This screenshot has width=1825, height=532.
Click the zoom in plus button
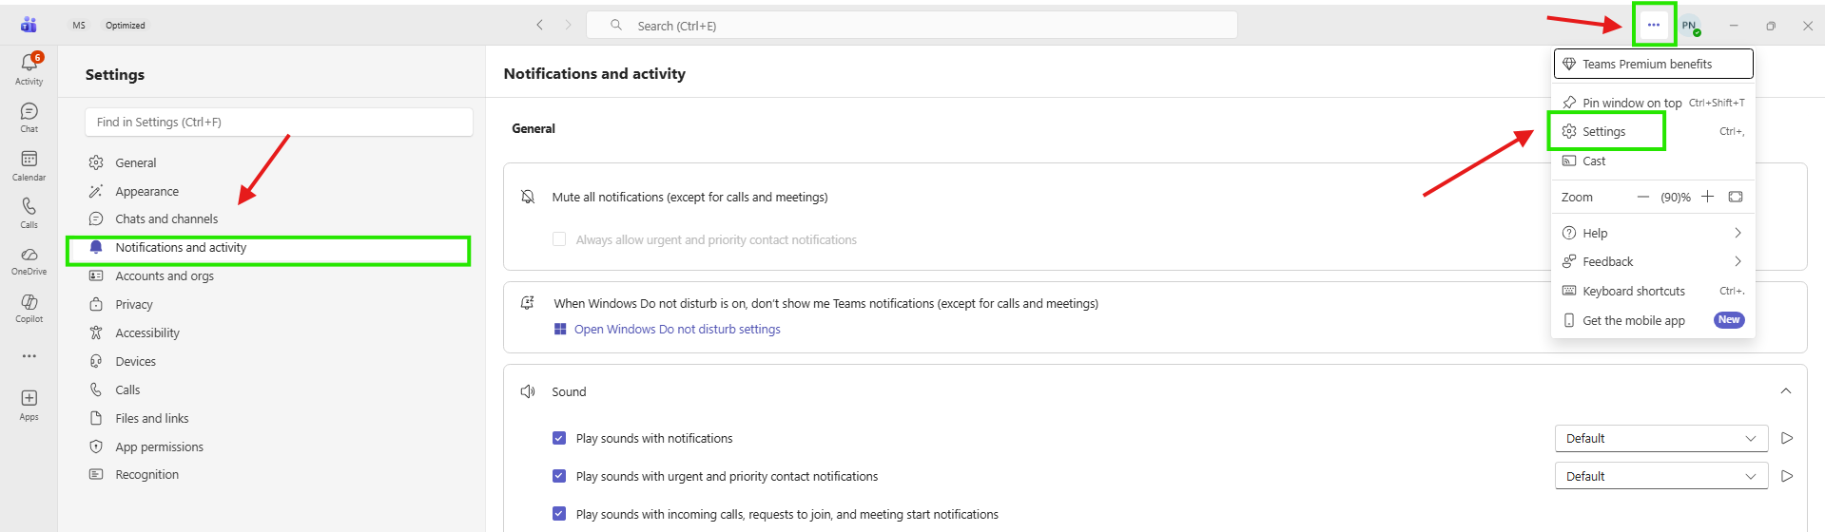coord(1708,197)
